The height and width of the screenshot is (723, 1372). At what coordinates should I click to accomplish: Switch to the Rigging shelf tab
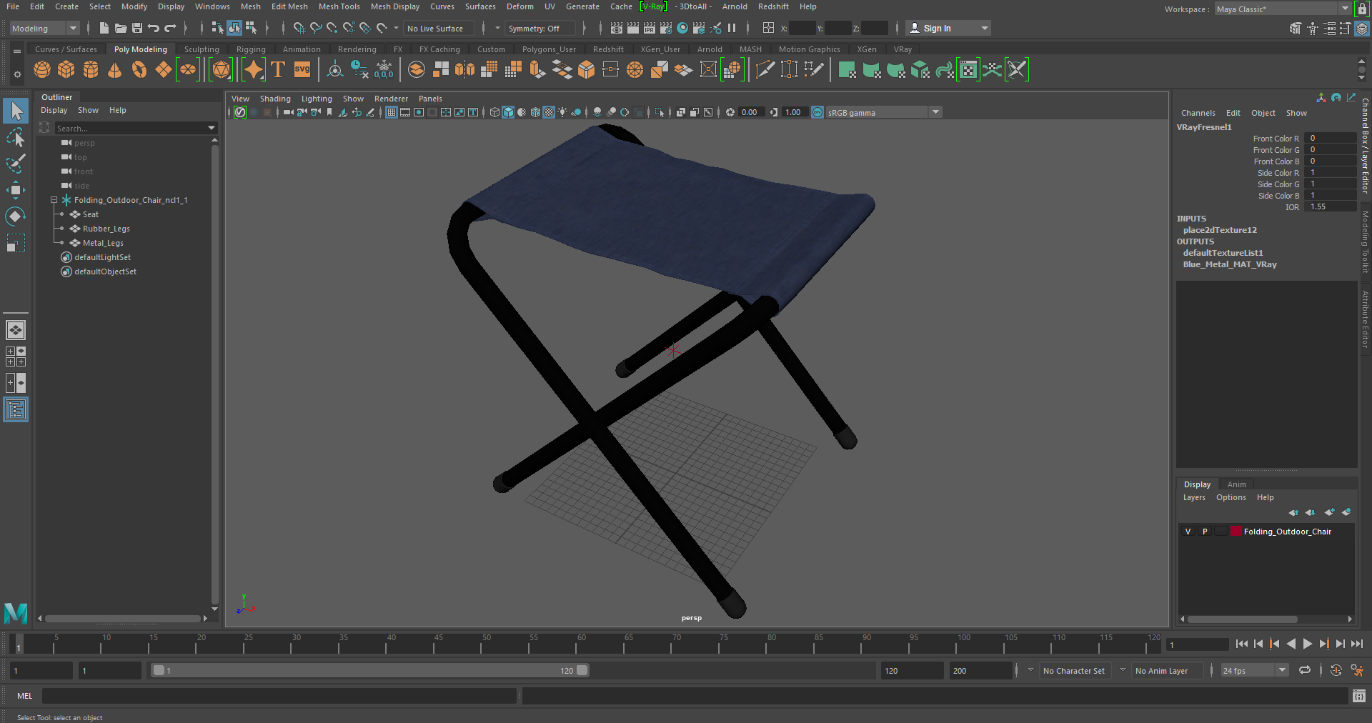[x=251, y=49]
